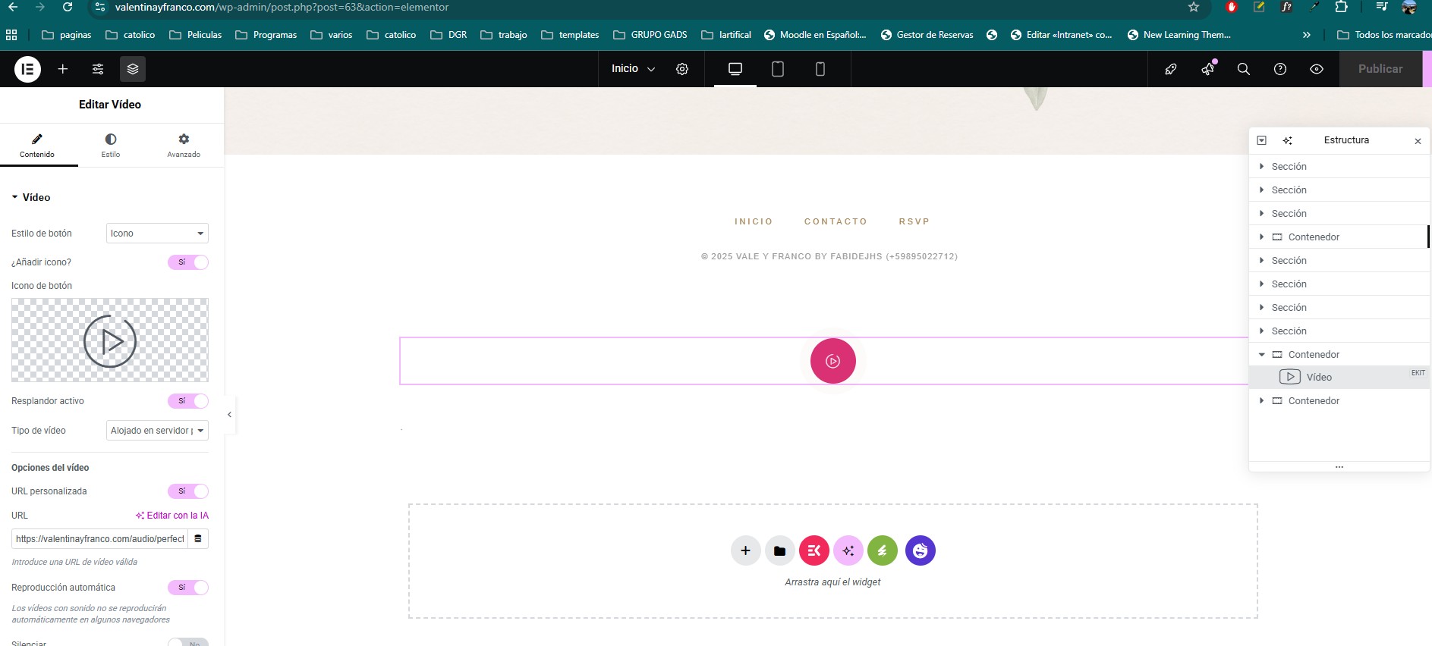Image resolution: width=1432 pixels, height=646 pixels.
Task: Click the button icon preview thumbnail
Action: click(x=110, y=340)
